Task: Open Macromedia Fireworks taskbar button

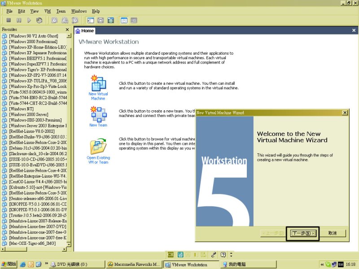Action: pos(134,265)
